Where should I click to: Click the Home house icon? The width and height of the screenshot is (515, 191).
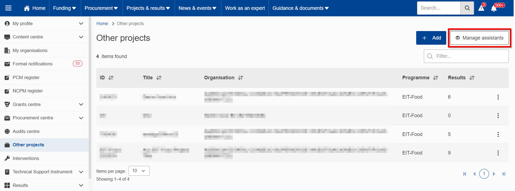27,8
